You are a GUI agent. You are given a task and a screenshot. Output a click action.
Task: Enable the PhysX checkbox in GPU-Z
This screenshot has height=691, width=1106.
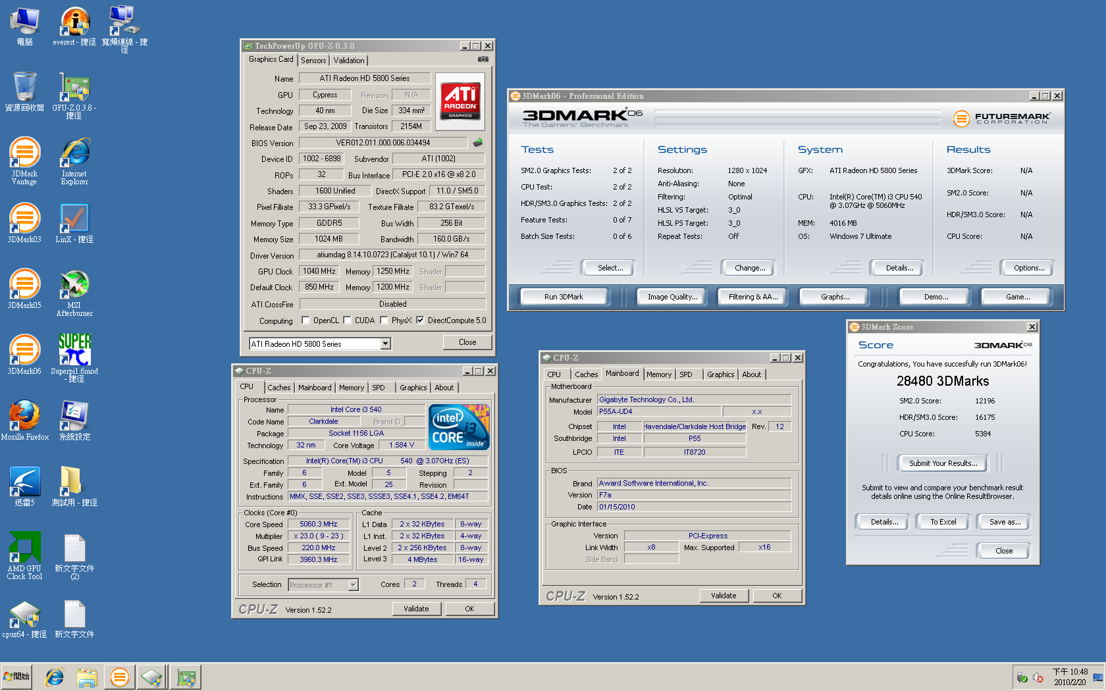[x=384, y=320]
